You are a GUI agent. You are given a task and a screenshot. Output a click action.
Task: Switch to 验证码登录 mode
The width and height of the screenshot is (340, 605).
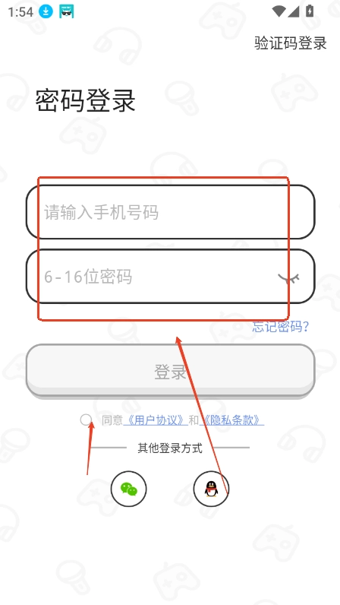click(x=290, y=43)
